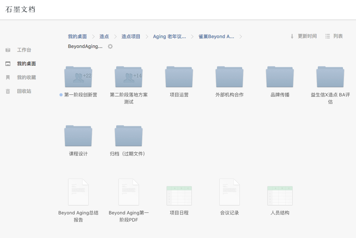The image size is (356, 238).
Task: Click the 回收站 trash icon
Action: coord(8,91)
